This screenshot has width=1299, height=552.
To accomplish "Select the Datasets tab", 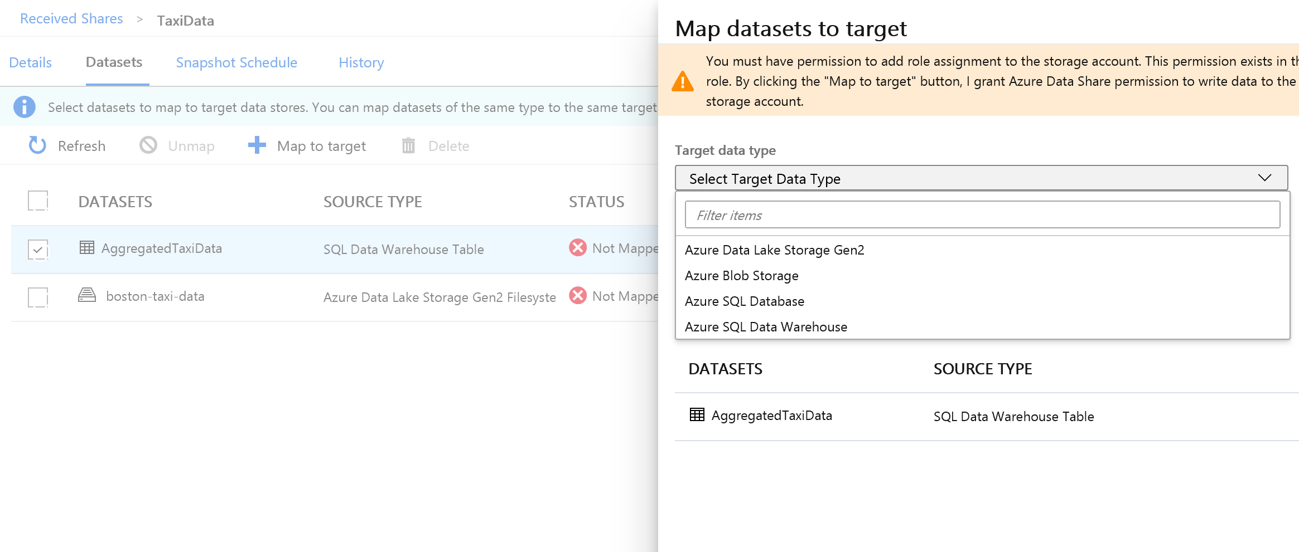I will tap(114, 62).
